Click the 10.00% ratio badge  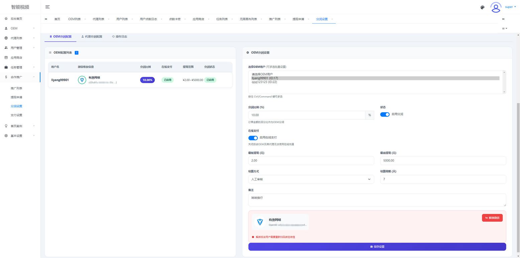(147, 80)
